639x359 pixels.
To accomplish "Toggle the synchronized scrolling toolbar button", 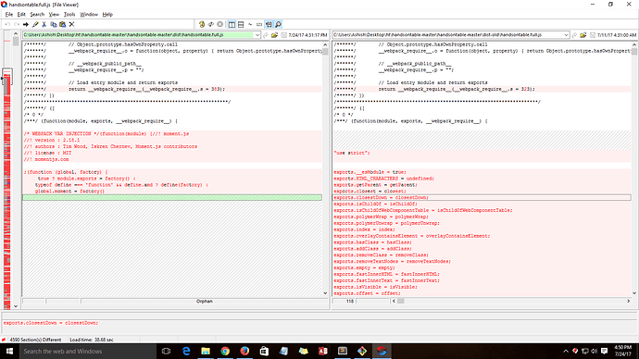I will [x=269, y=24].
